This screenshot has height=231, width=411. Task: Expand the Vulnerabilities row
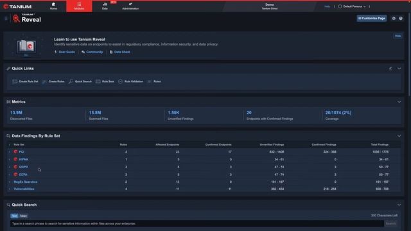coord(10,189)
